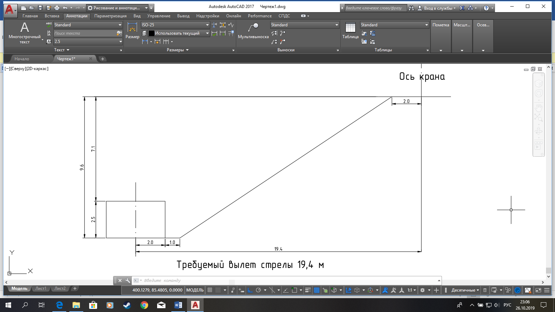Click the Вход в службы sign-in button
555x312 pixels.
click(x=437, y=8)
